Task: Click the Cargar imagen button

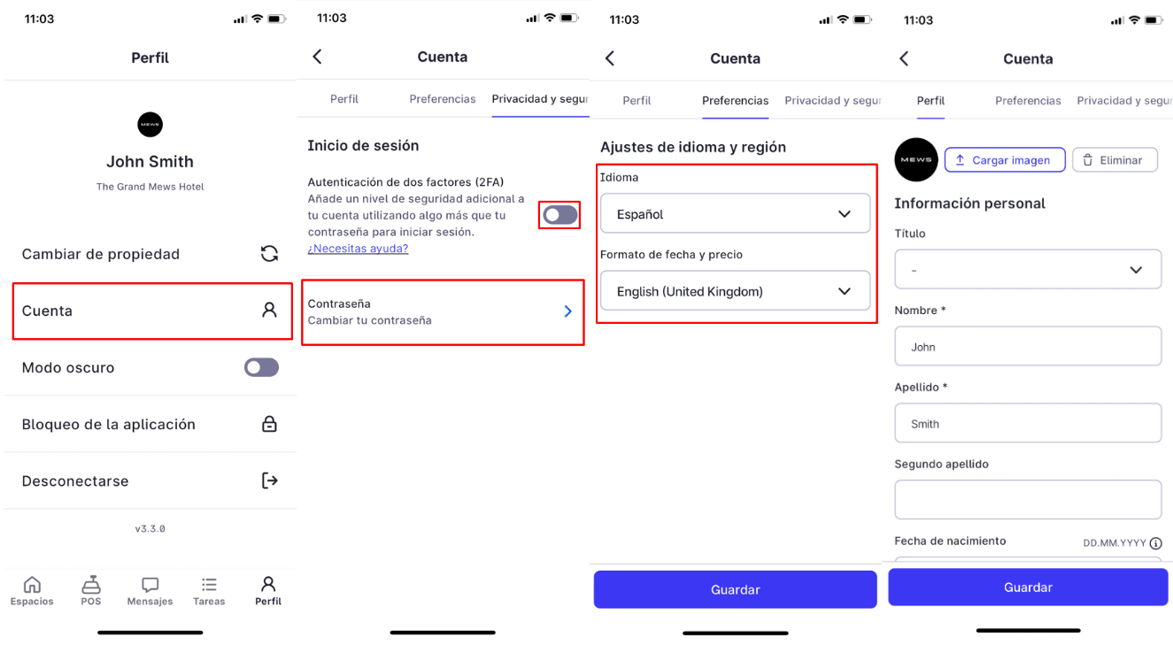Action: 1003,160
